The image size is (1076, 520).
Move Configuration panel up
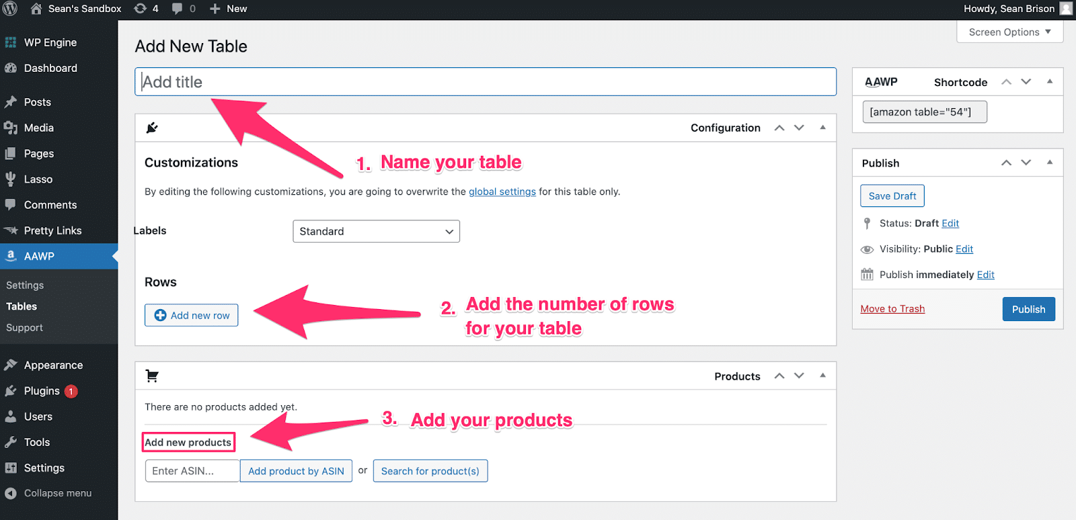[x=779, y=128]
